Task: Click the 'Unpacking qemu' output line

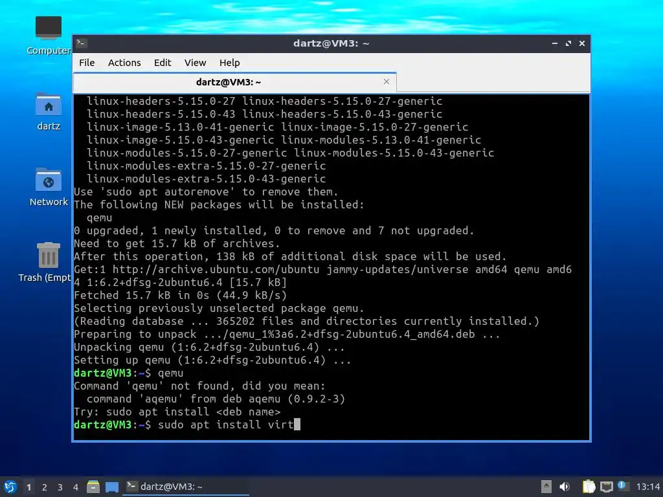Action: coord(209,348)
